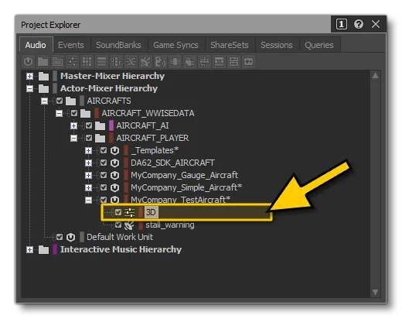Click the scrollbar up arrow
Screen dimensions: 402x319
pyautogui.click(x=375, y=76)
